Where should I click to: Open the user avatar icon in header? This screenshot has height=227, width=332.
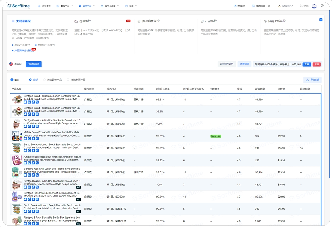(x=314, y=6)
